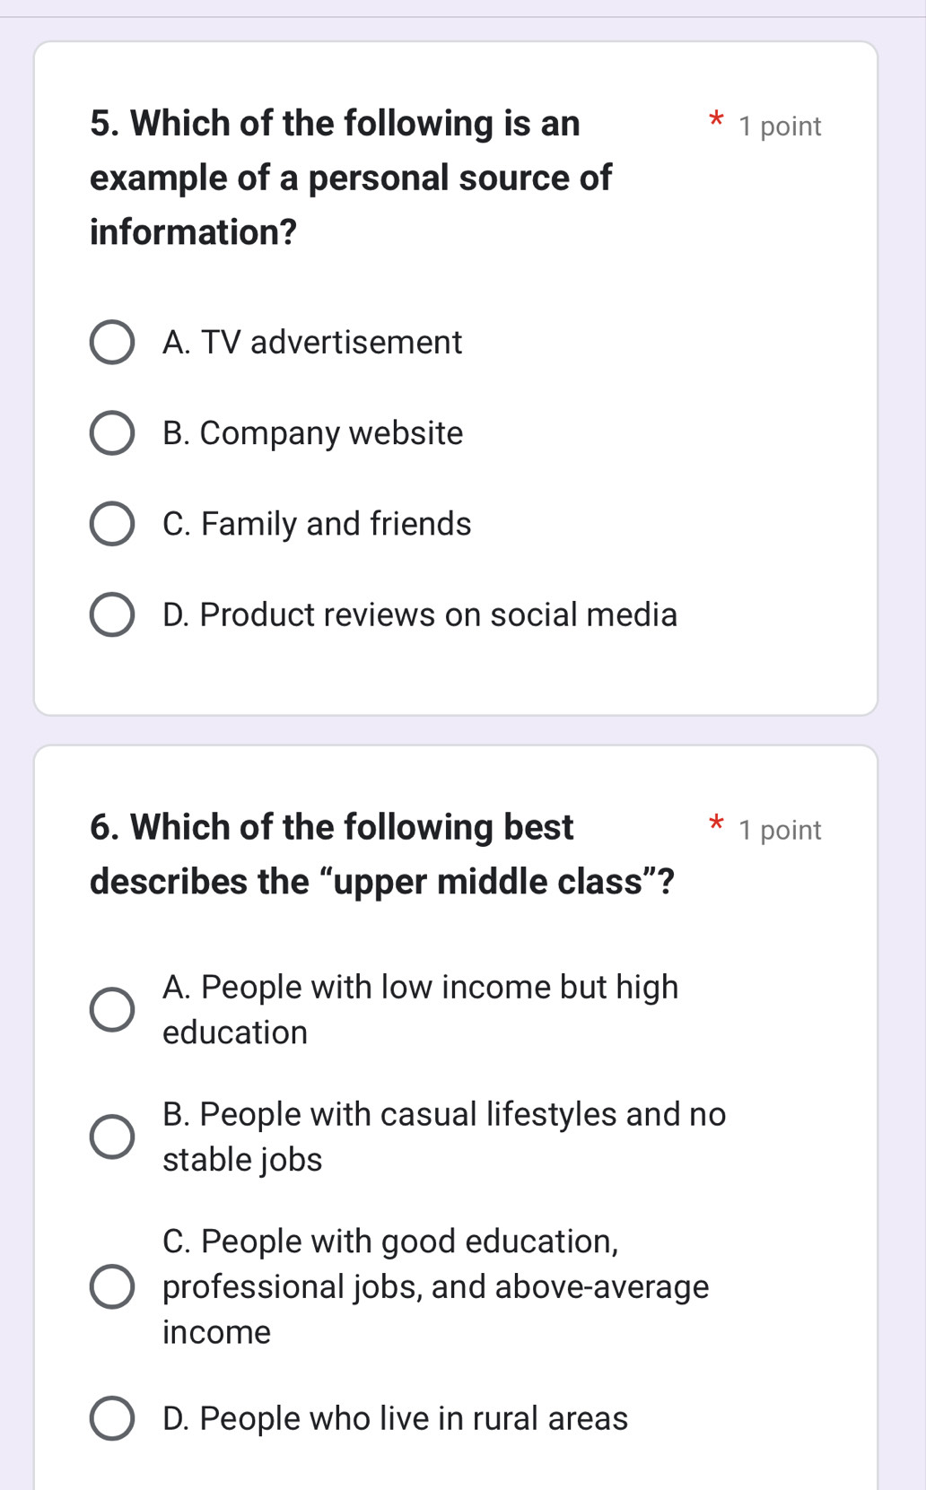Click the 'C. Family and friends' answer text
The image size is (926, 1490).
[x=317, y=524]
